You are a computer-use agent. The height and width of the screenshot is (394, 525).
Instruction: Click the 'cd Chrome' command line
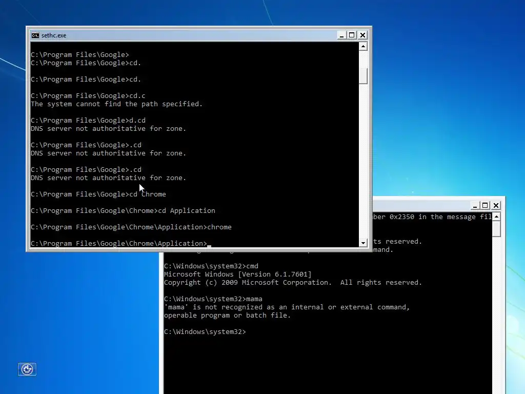[x=98, y=194]
